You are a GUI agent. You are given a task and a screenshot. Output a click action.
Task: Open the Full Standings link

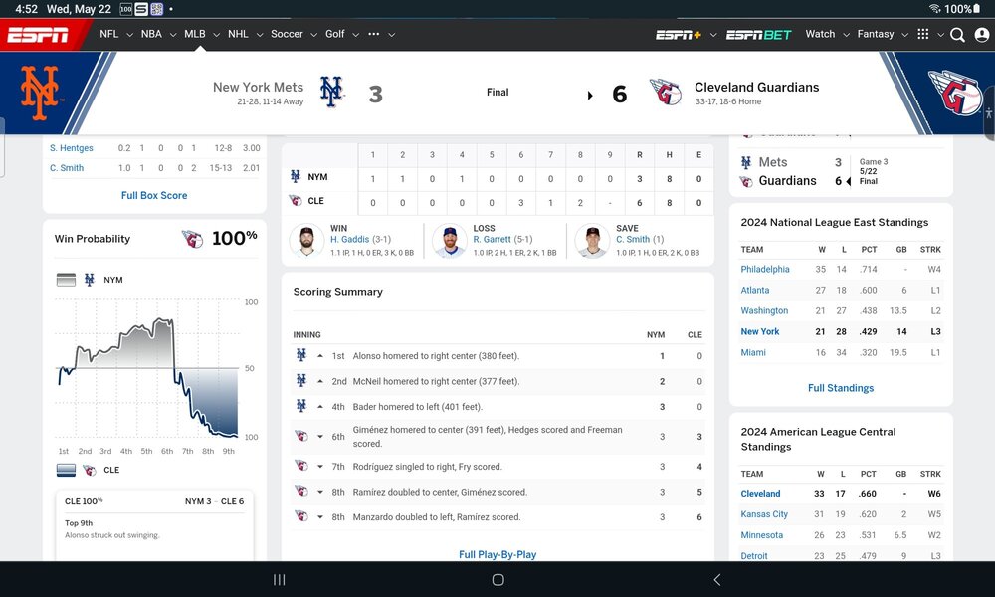click(841, 388)
